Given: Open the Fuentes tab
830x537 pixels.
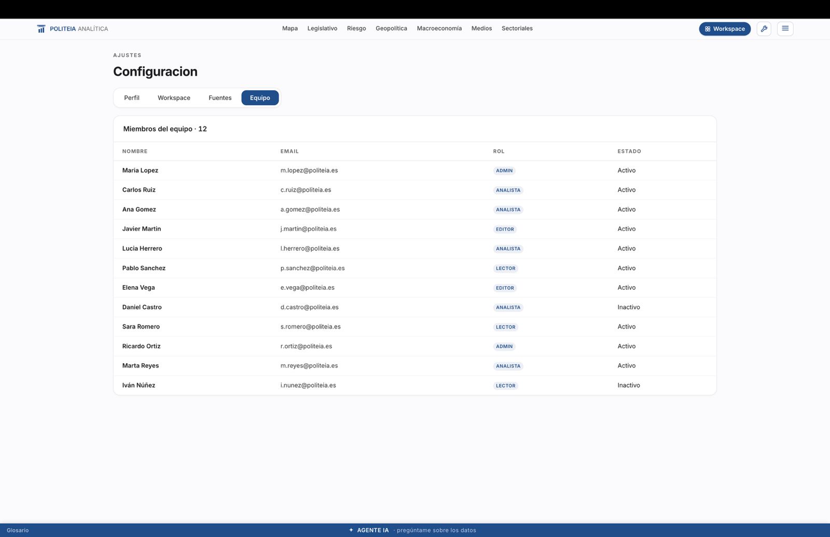Looking at the screenshot, I should coord(220,98).
